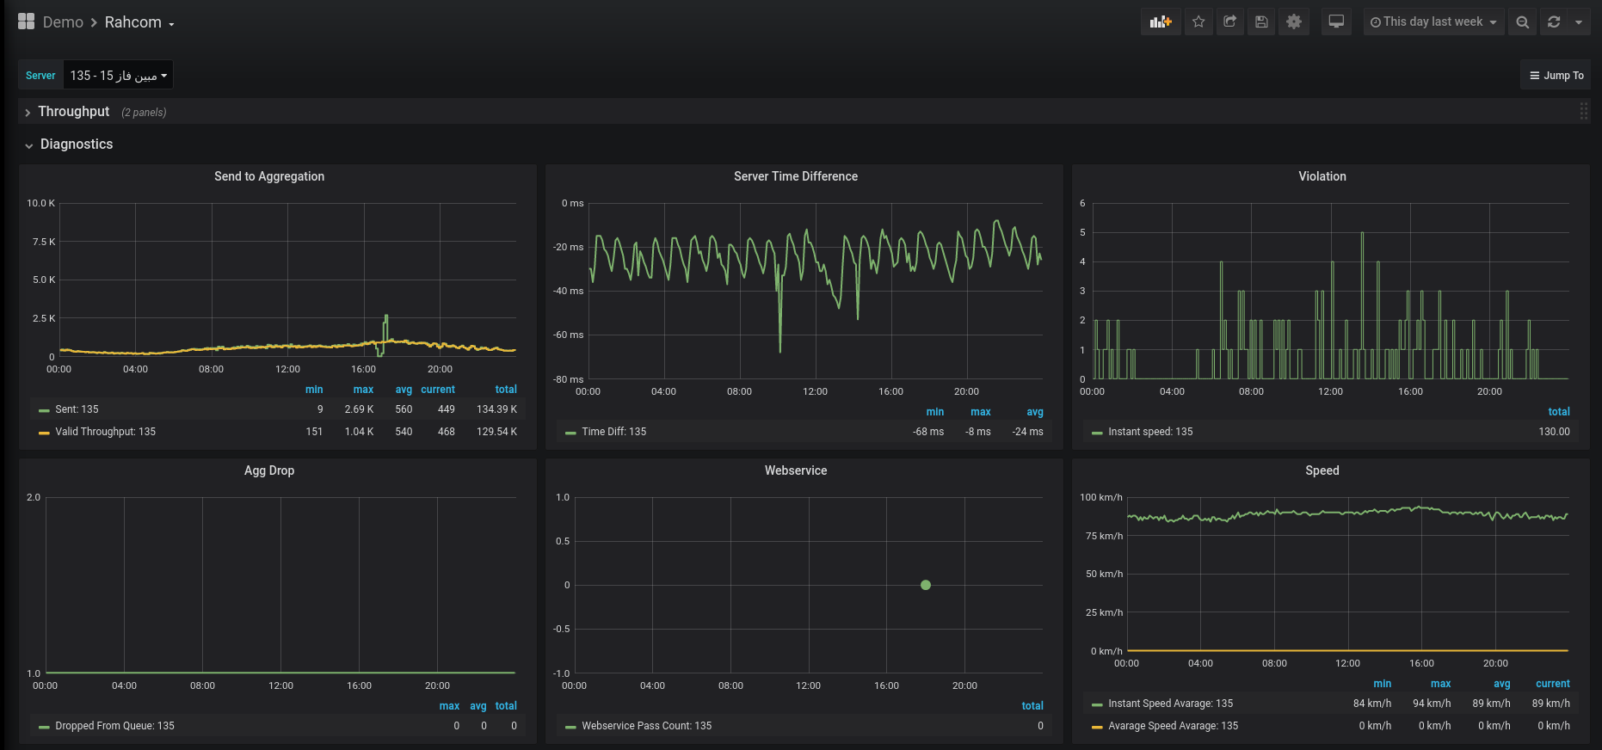Star this dashboard as favorite
Image resolution: width=1602 pixels, height=750 pixels.
tap(1198, 22)
